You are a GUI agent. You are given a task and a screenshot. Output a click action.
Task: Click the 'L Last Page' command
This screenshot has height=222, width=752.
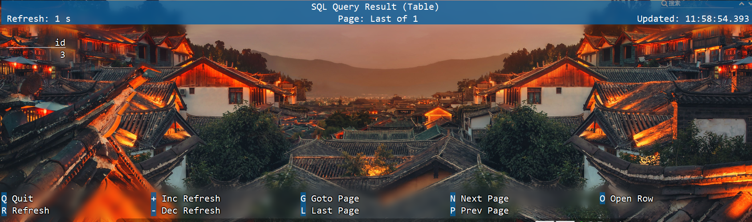pos(329,210)
